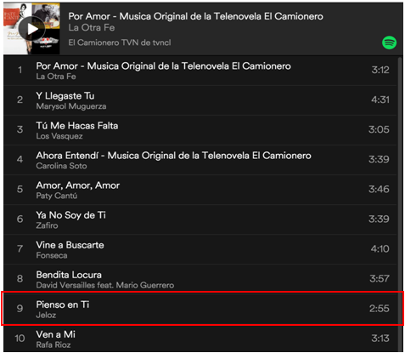The width and height of the screenshot is (405, 353).
Task: Select track 7 Vine a Buscarte
Action: tap(200, 249)
